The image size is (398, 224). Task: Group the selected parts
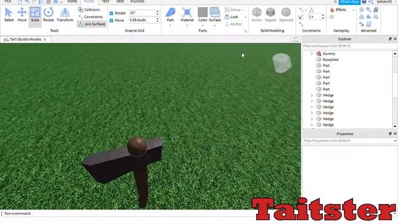point(233,10)
